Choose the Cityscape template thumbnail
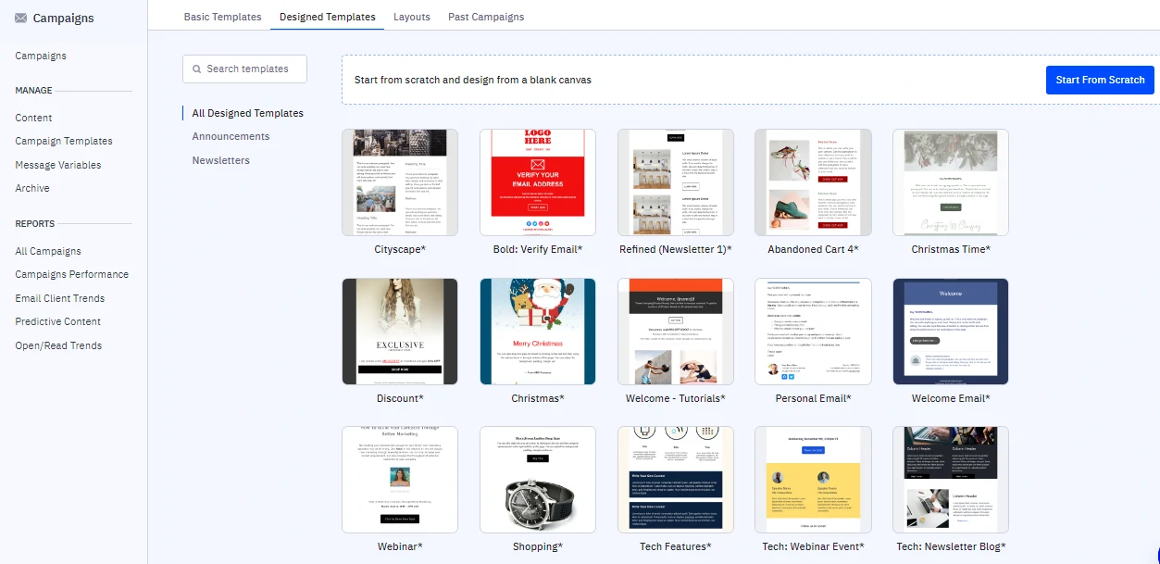1160x564 pixels. pos(400,182)
